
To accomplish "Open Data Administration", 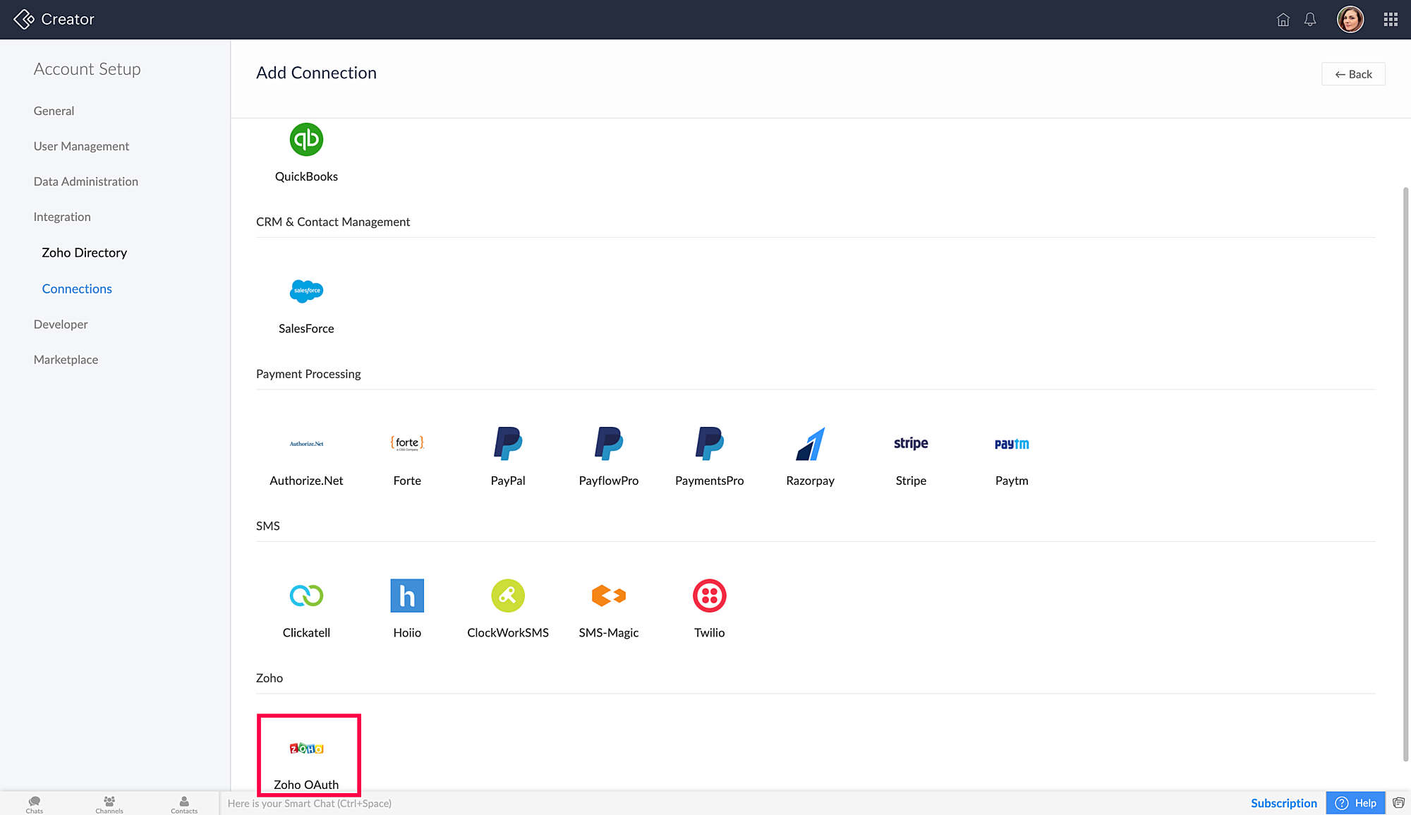I will tap(85, 181).
